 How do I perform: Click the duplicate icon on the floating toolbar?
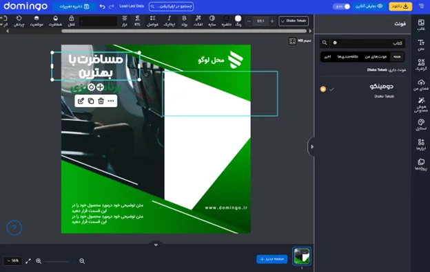click(x=91, y=101)
